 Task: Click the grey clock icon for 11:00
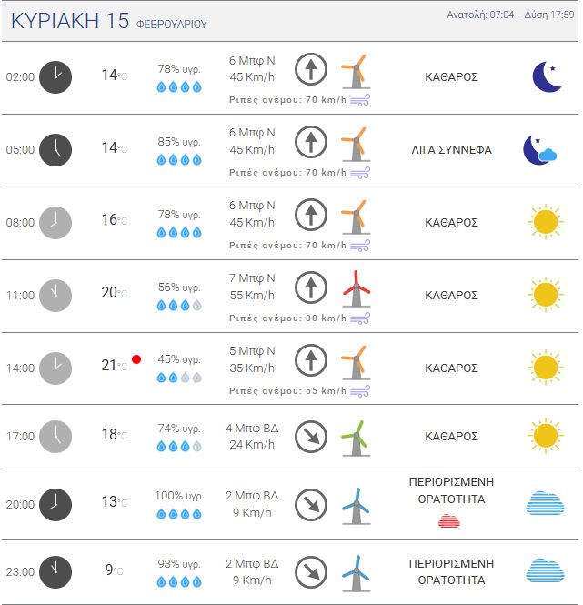click(x=55, y=295)
